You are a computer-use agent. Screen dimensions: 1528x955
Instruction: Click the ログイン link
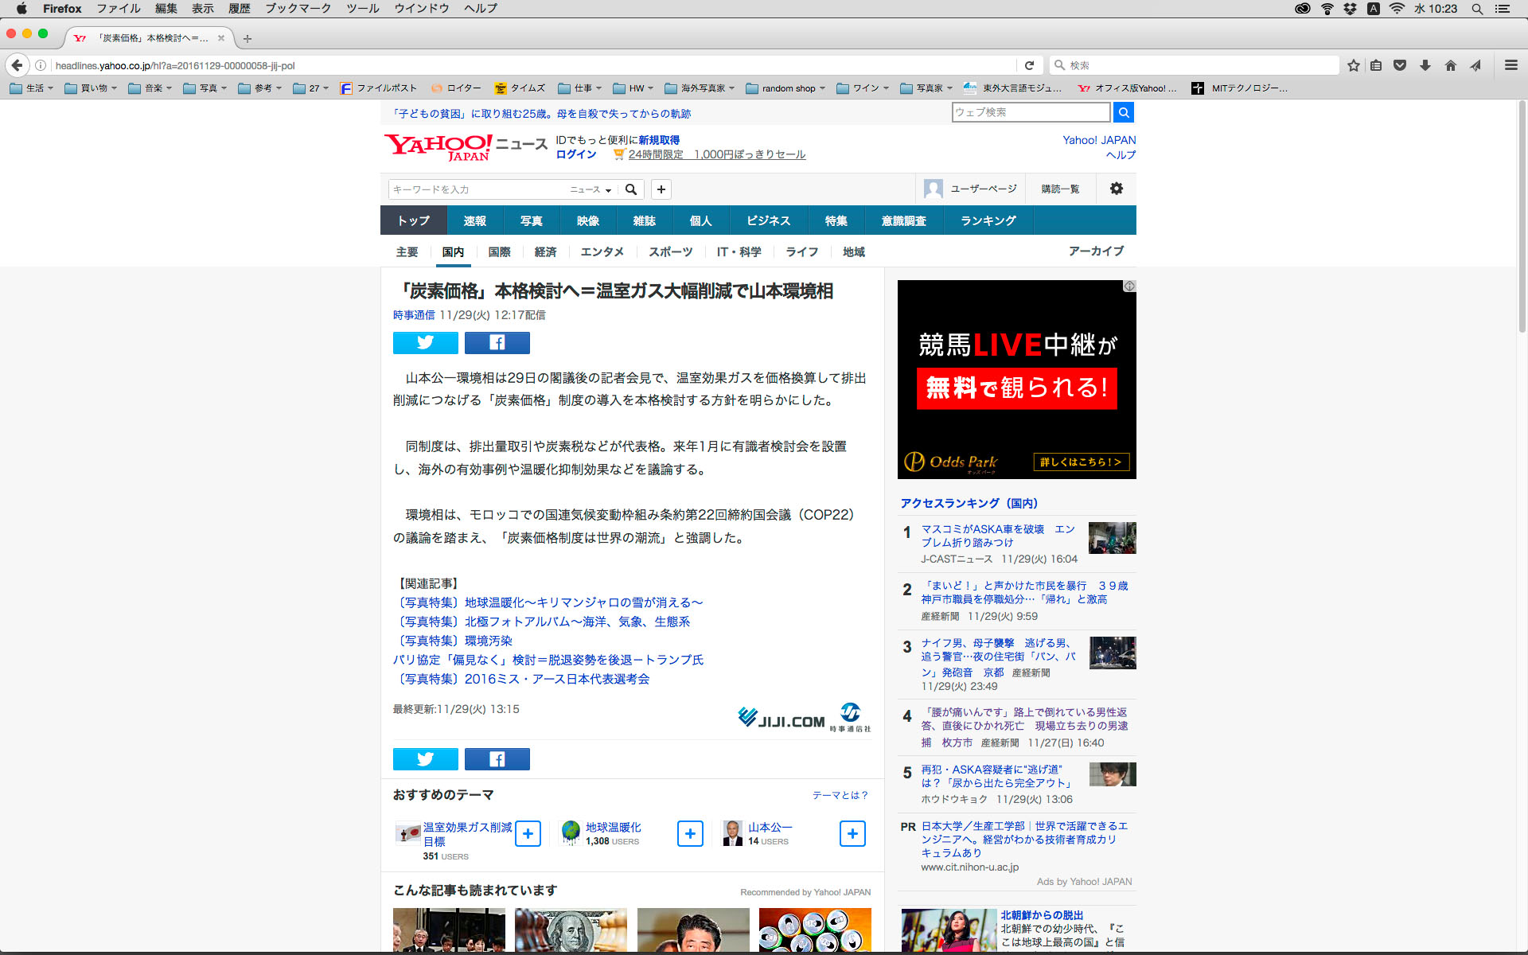point(575,154)
